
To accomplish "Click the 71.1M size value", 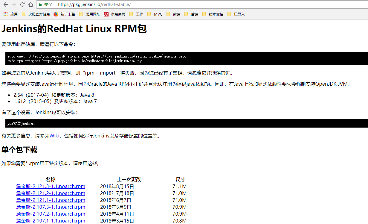I will [x=179, y=186].
